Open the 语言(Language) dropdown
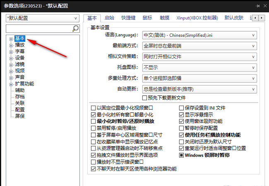Viewport: 269px width, 186px height. click(199, 35)
